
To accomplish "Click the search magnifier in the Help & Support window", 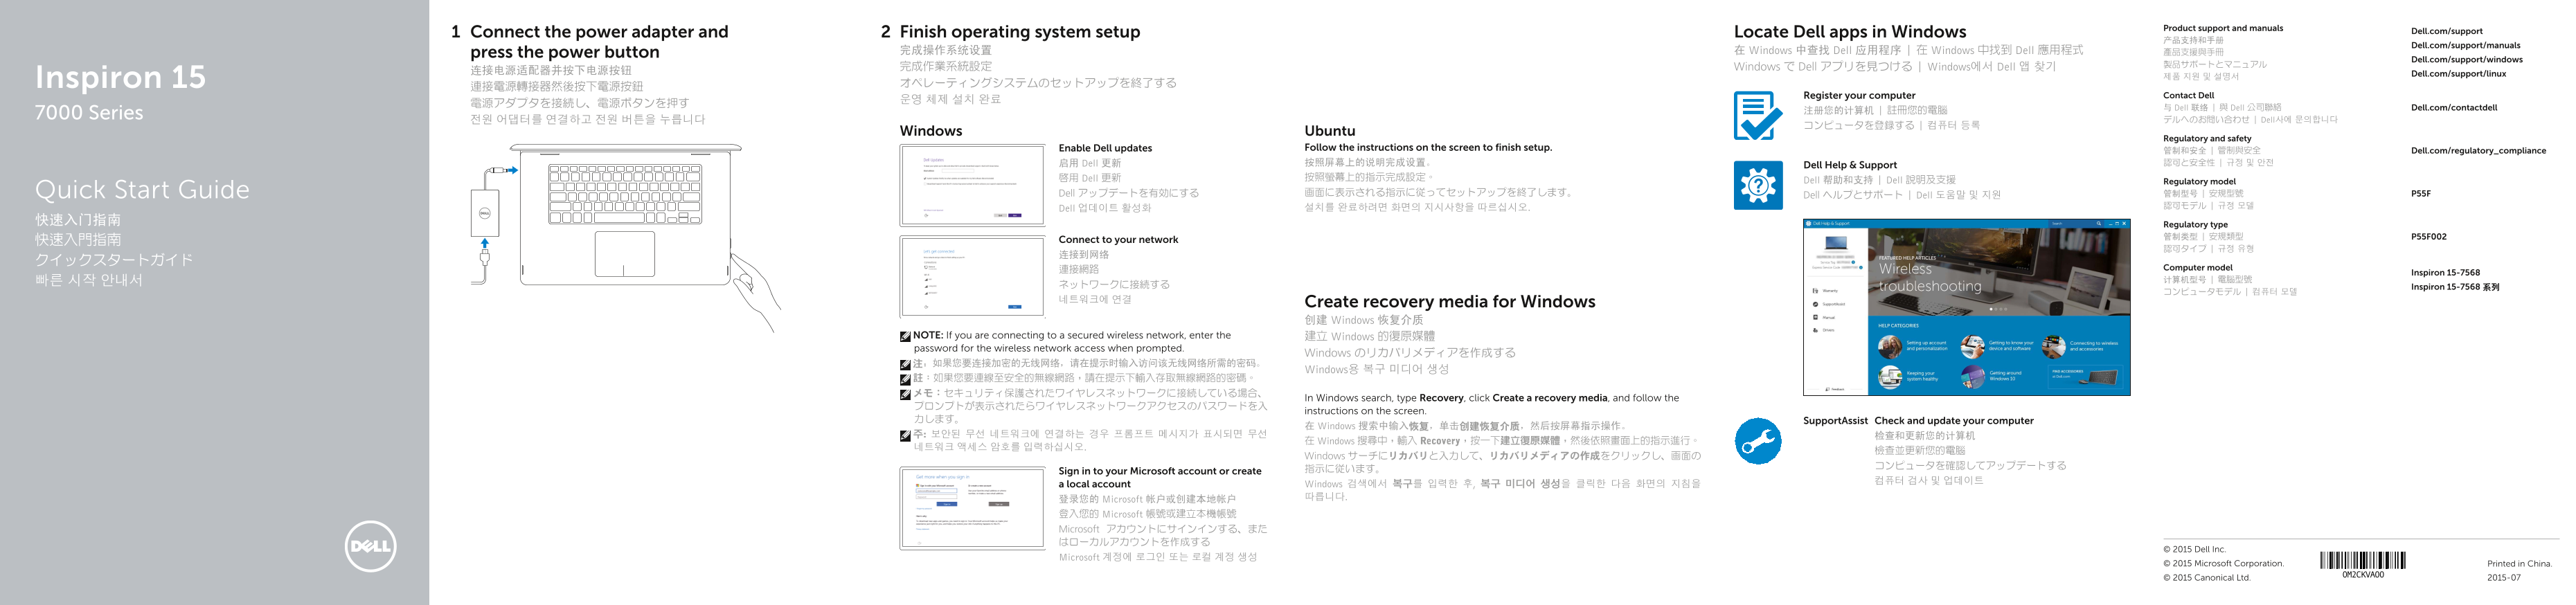I will [2099, 224].
